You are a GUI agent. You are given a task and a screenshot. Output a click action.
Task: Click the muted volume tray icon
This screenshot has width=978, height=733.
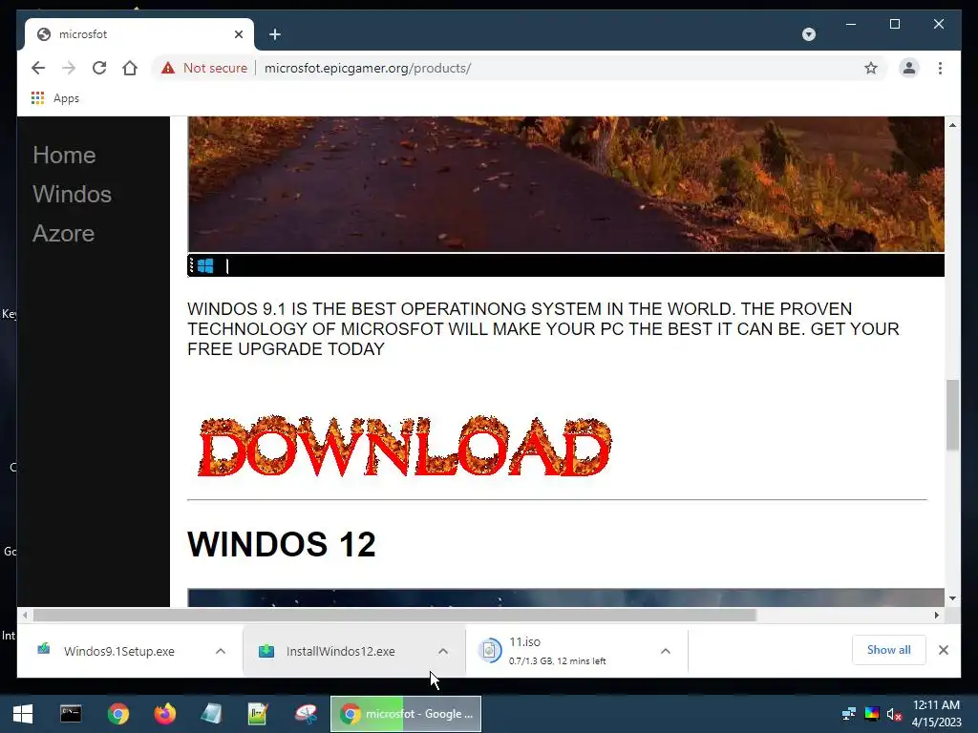pyautogui.click(x=894, y=714)
